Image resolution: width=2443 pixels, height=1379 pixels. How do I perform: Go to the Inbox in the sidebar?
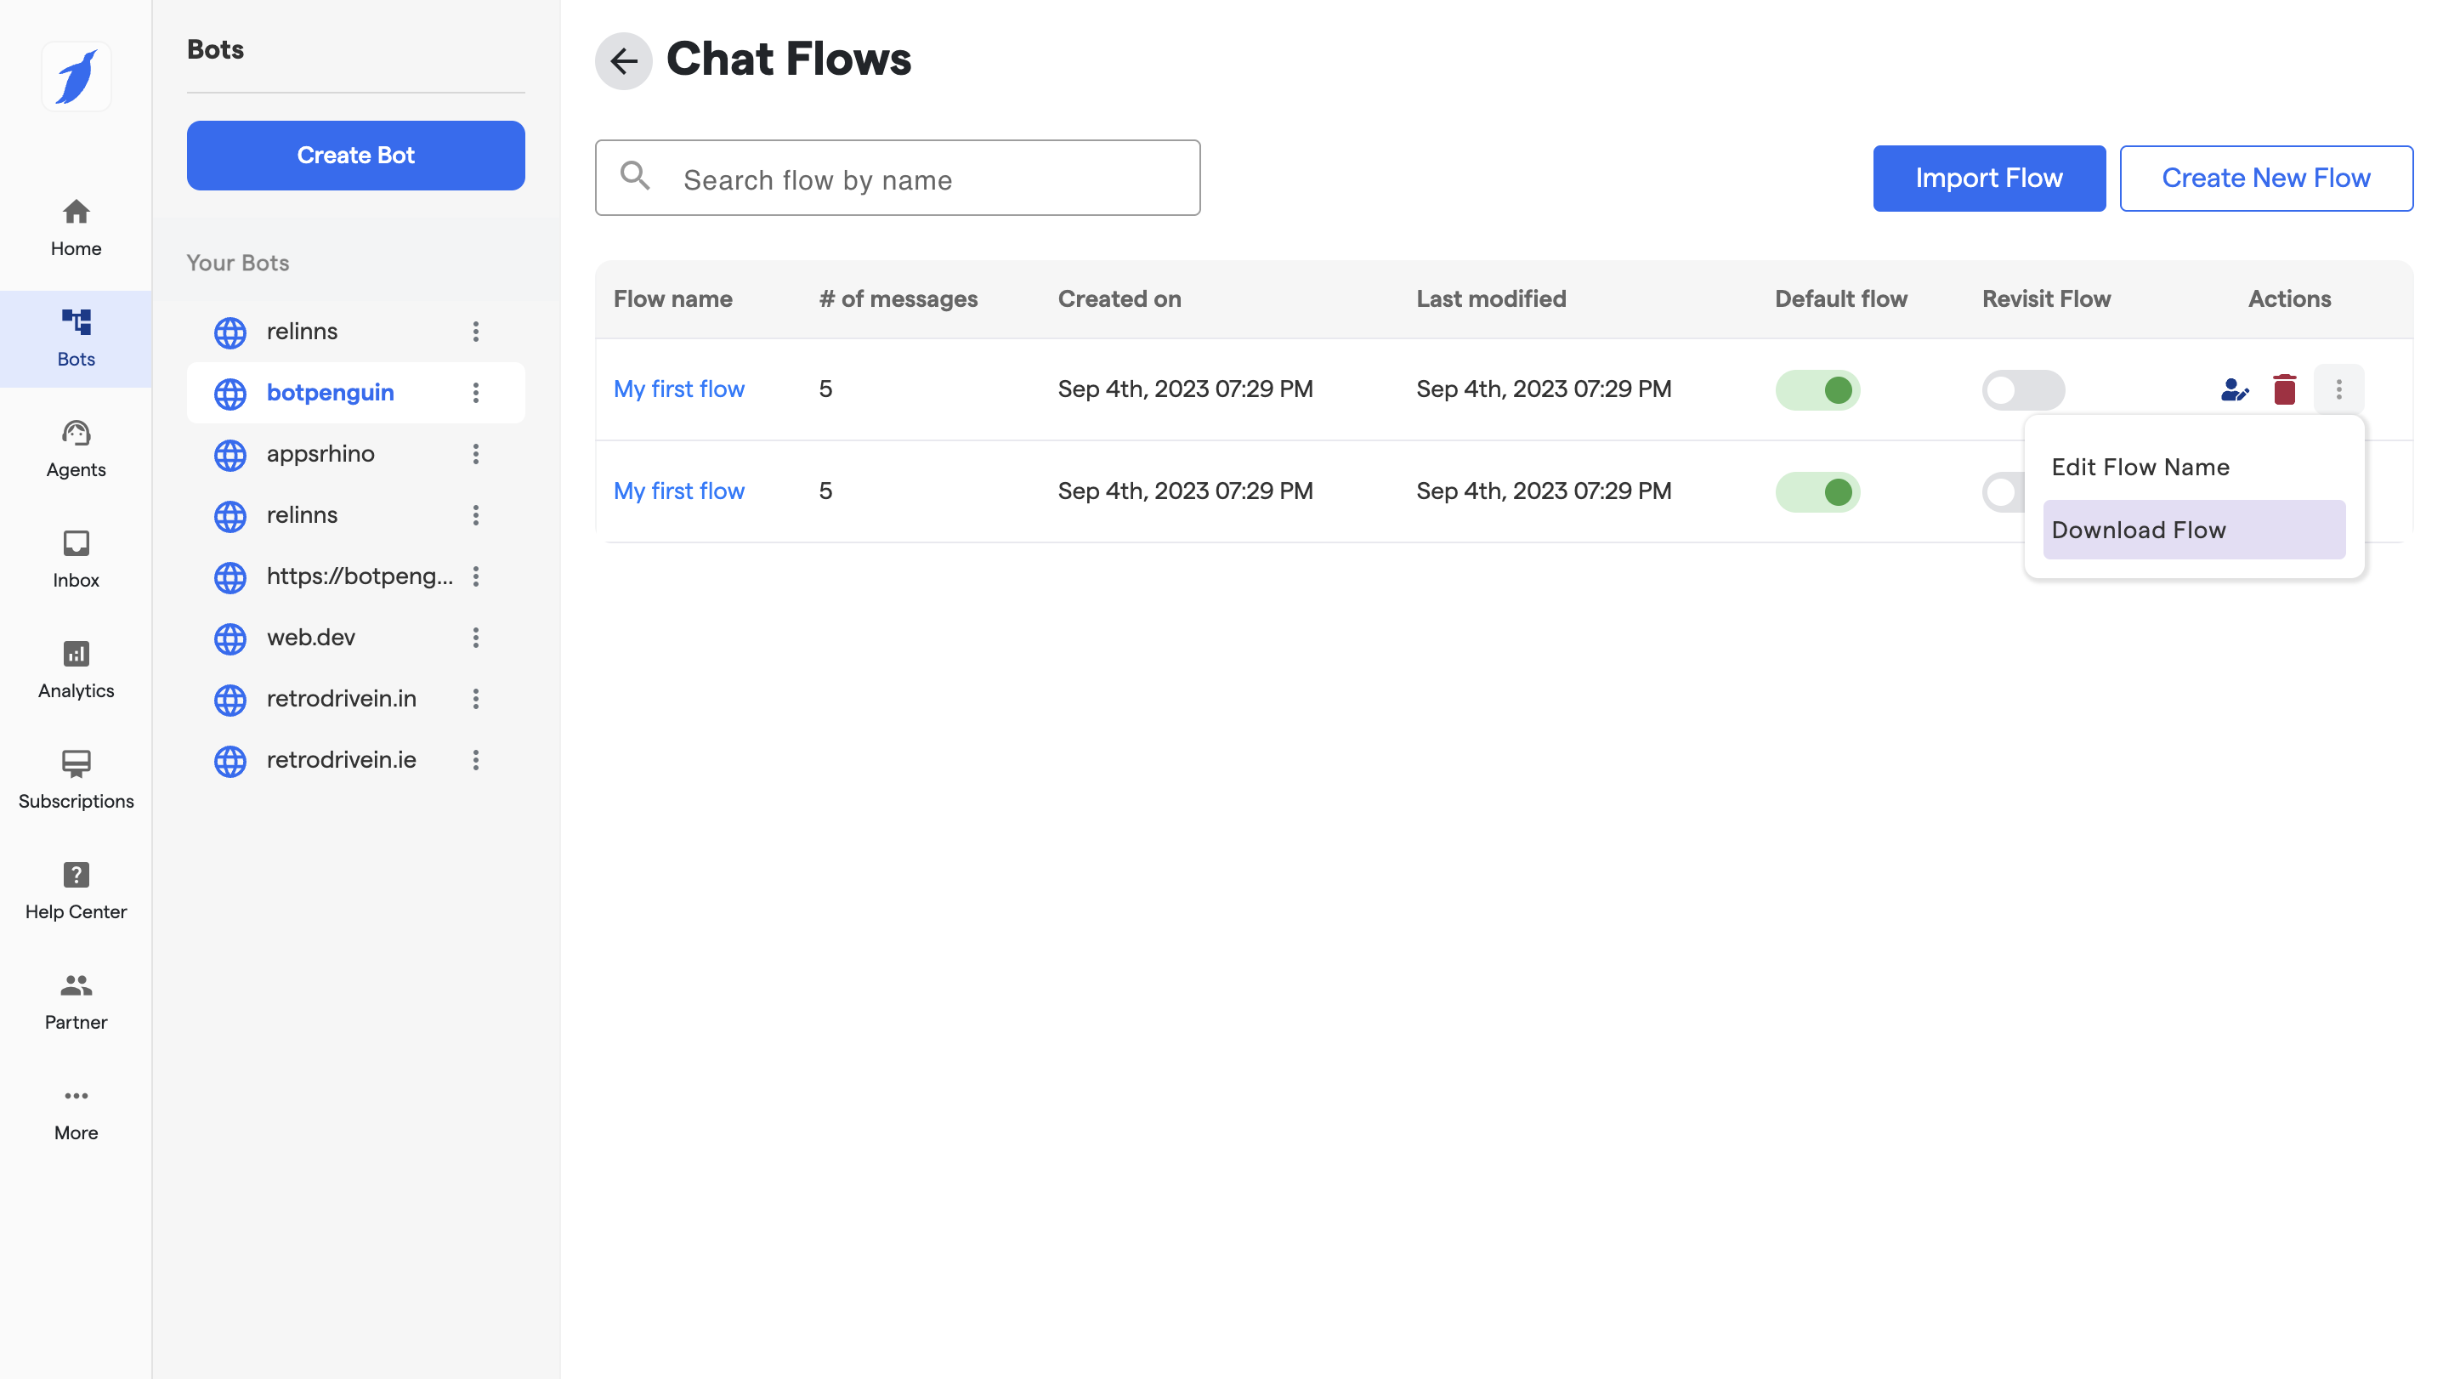click(x=76, y=559)
